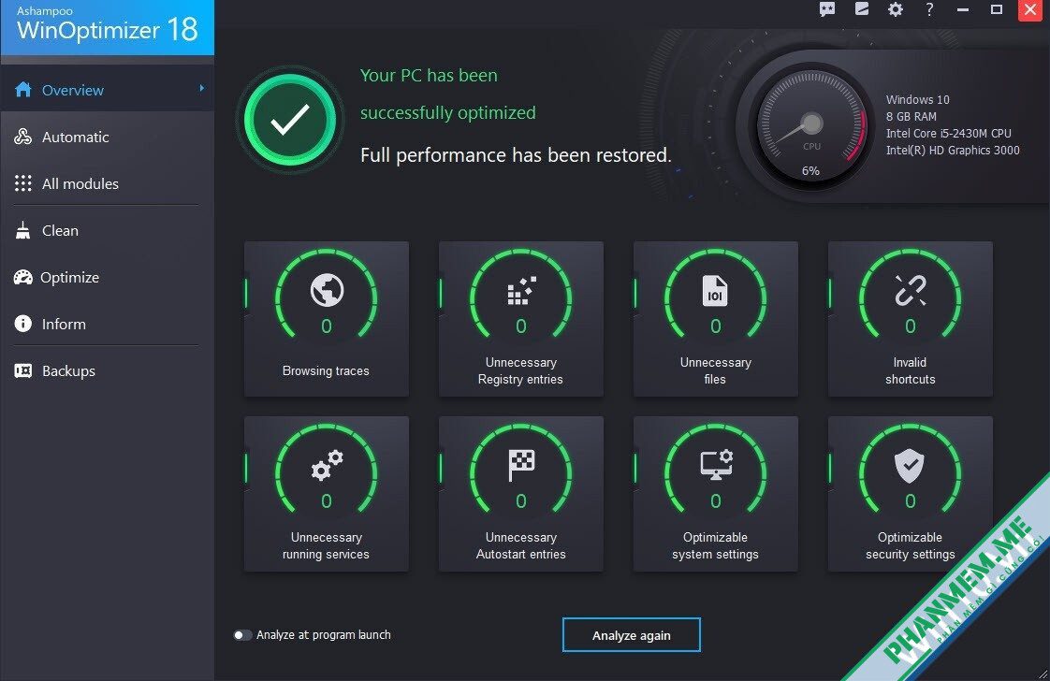Click the 6% CPU usage value
Viewport: 1050px width, 681px height.
pyautogui.click(x=811, y=171)
